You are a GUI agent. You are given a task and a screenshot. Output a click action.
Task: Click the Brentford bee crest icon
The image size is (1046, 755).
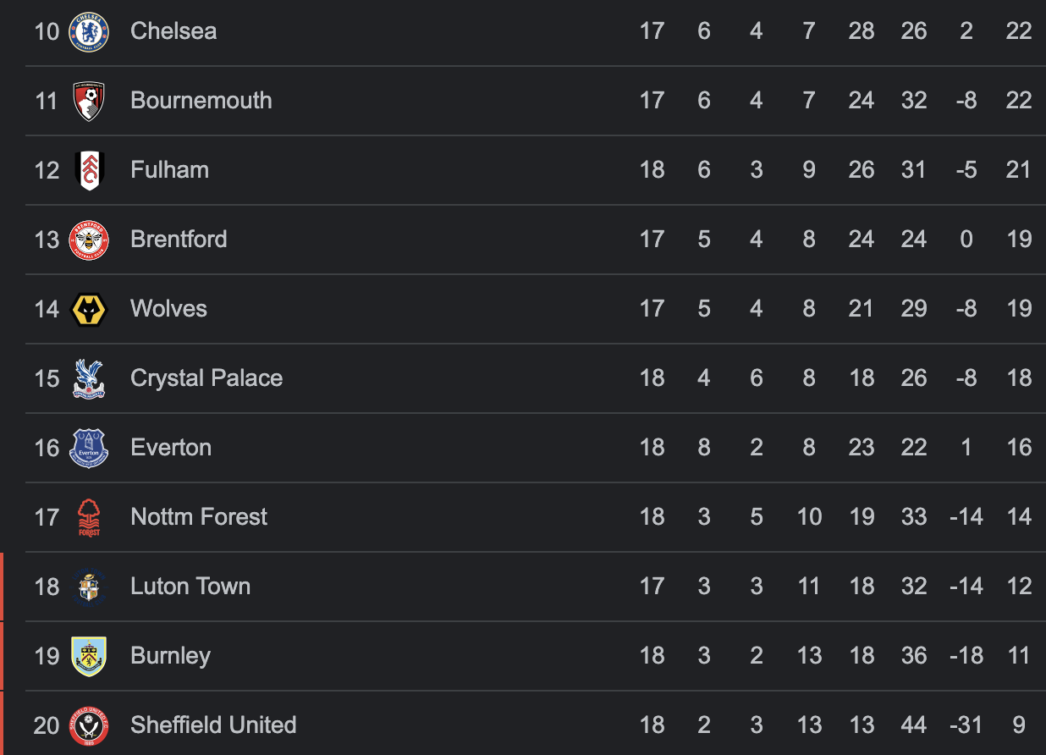pyautogui.click(x=89, y=240)
